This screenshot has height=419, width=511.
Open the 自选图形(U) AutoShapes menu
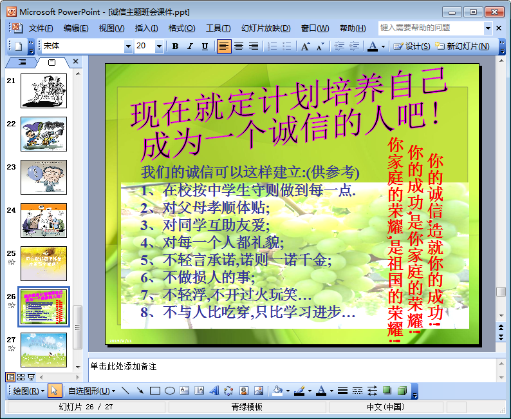click(x=91, y=391)
